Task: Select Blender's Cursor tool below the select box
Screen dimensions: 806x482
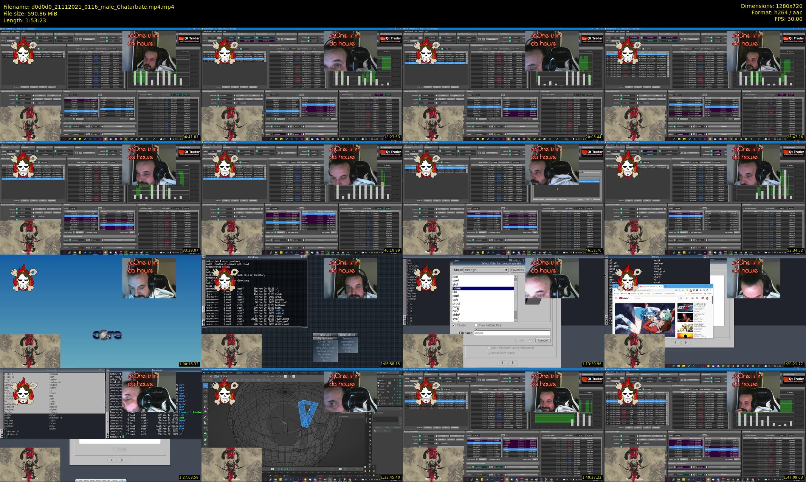Action: tap(205, 391)
